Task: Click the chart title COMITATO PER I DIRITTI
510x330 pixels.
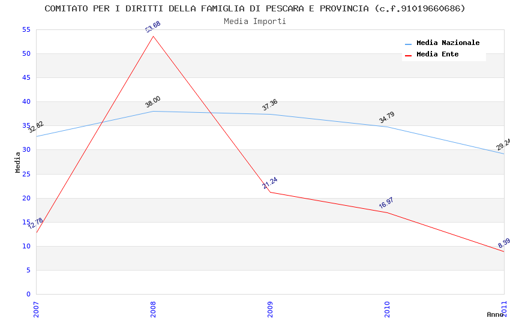Action: pos(255,8)
